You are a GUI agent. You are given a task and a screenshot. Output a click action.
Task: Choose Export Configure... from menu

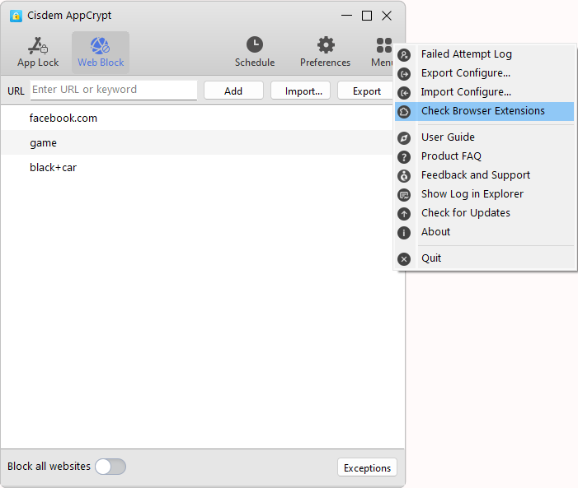point(484,73)
